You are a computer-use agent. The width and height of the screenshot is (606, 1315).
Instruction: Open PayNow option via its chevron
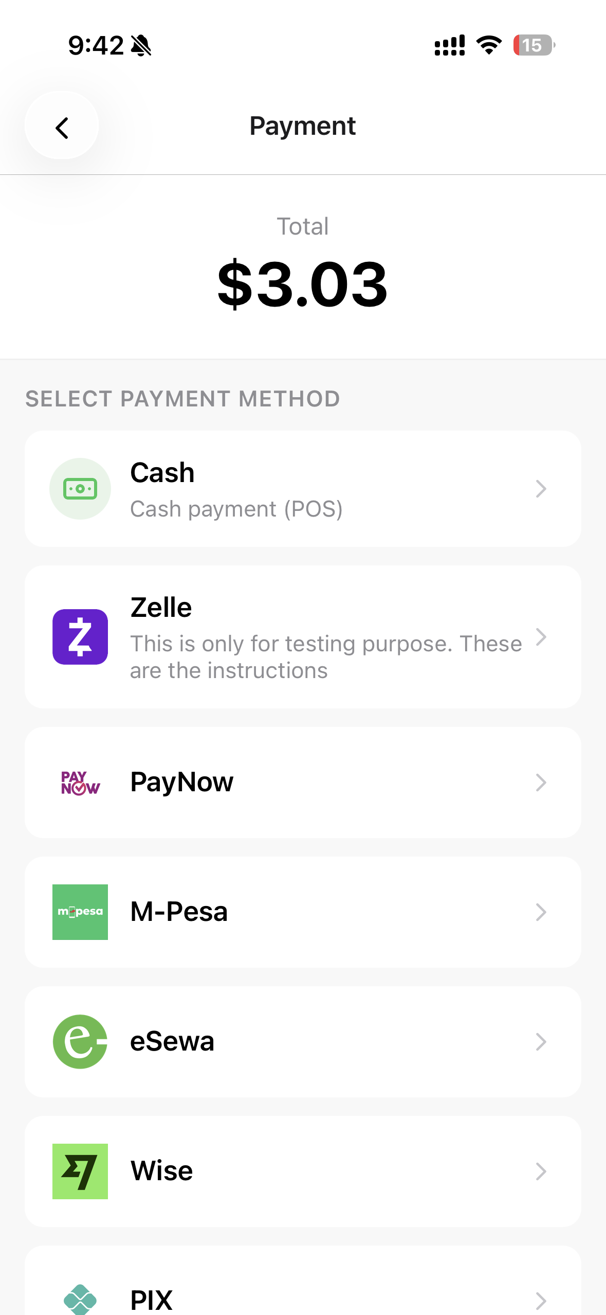[x=541, y=783]
